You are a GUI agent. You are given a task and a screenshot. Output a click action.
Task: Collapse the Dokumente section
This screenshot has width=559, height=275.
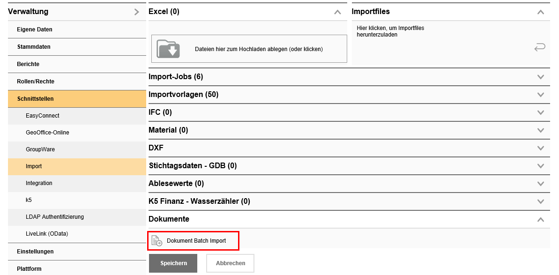[x=541, y=219]
